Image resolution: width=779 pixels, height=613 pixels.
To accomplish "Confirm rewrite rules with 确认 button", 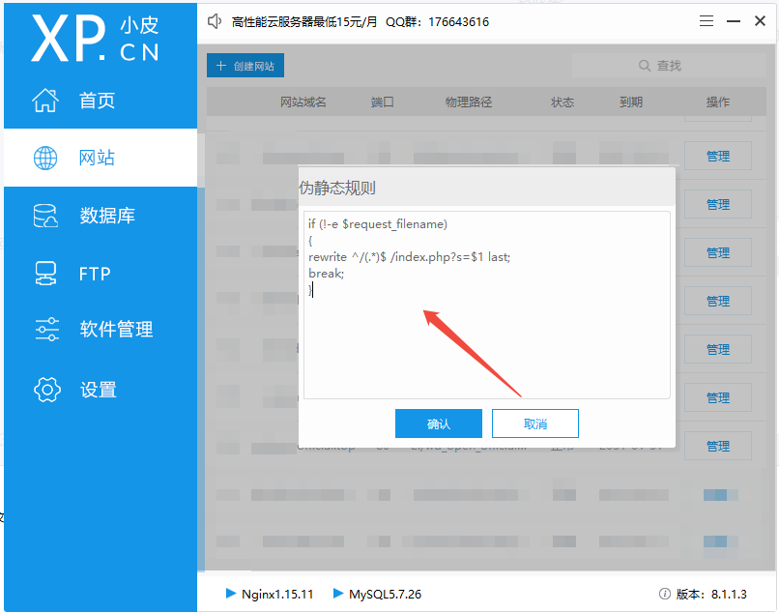I will (439, 423).
